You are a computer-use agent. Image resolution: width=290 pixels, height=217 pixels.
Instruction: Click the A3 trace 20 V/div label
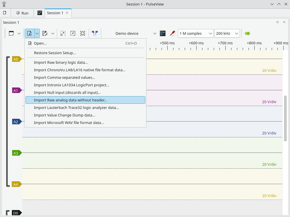tap(269, 164)
